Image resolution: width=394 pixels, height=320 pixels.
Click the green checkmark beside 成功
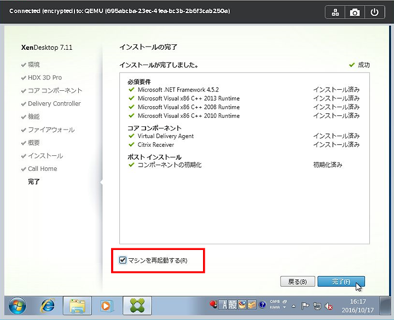pyautogui.click(x=352, y=65)
